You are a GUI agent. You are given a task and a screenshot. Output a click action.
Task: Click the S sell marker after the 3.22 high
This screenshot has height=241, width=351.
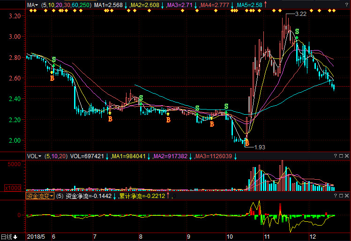[x=297, y=31]
